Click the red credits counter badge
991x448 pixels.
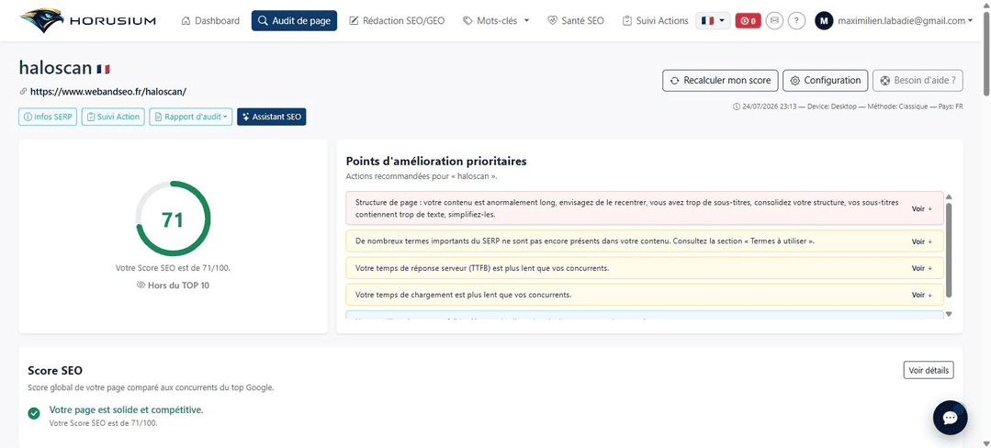click(749, 21)
